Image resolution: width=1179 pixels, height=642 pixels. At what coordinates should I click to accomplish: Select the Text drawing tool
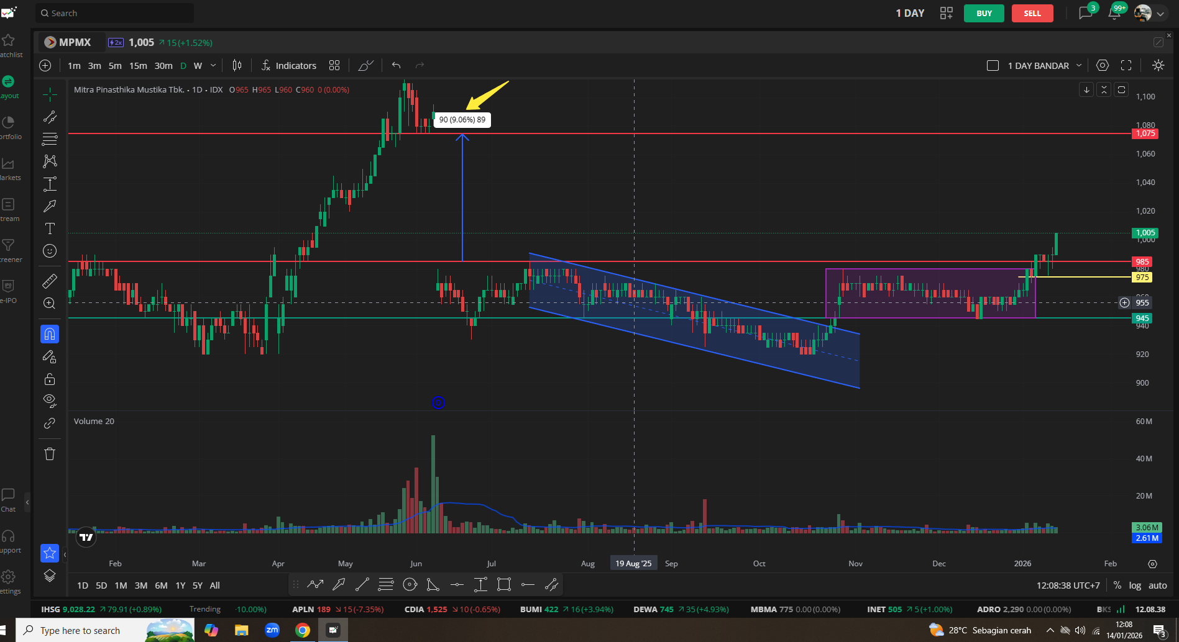[50, 228]
